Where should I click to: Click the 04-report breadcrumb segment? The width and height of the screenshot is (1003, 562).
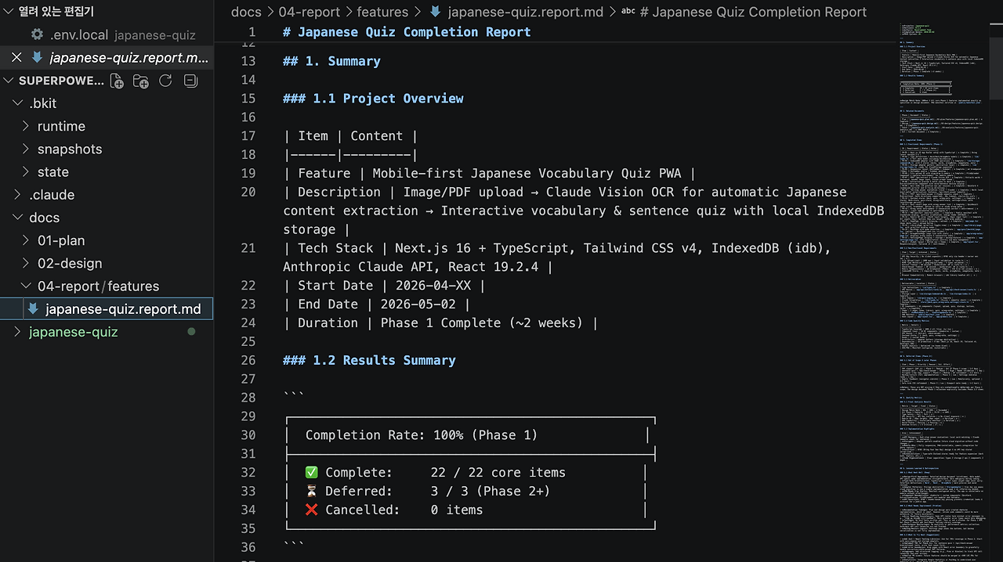pos(310,12)
